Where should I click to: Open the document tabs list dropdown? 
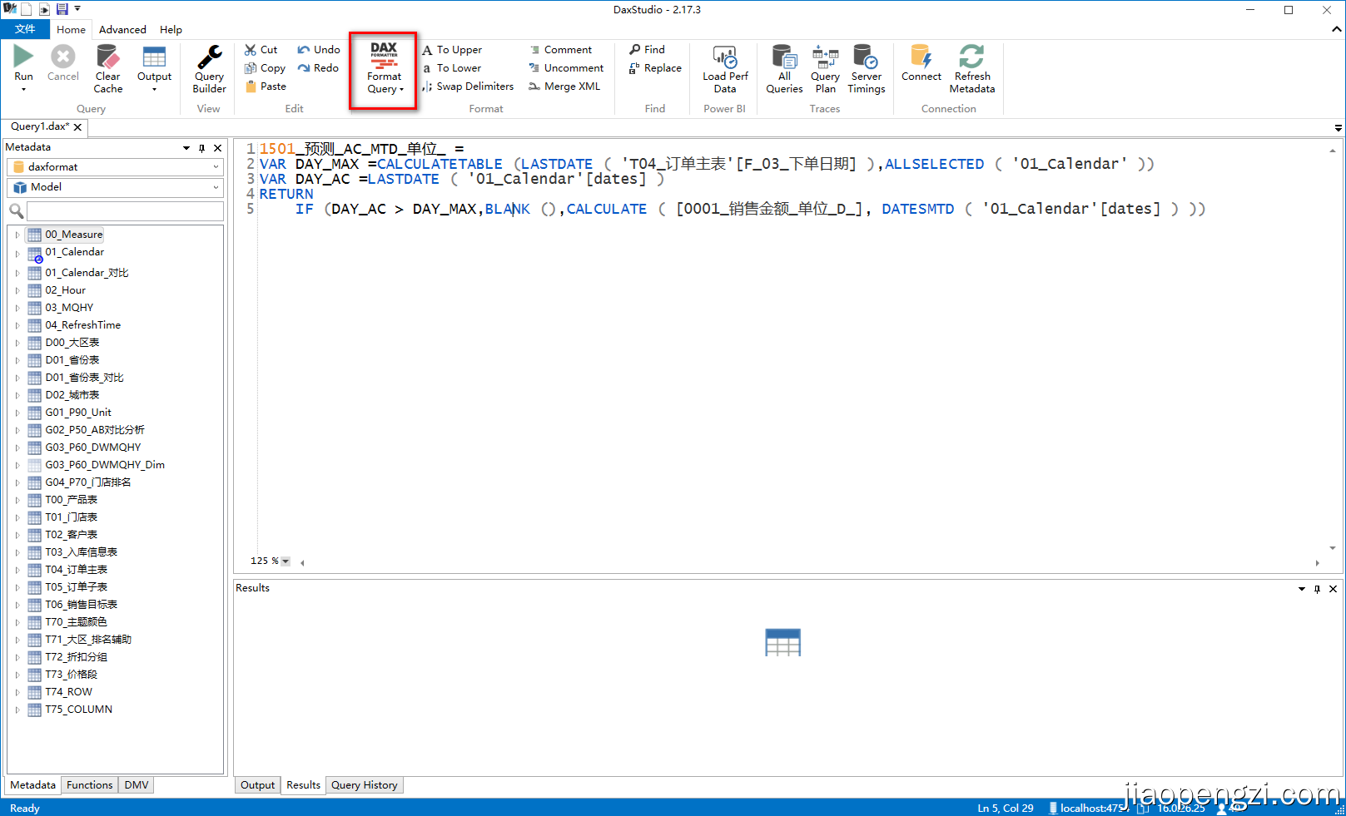pos(1338,128)
